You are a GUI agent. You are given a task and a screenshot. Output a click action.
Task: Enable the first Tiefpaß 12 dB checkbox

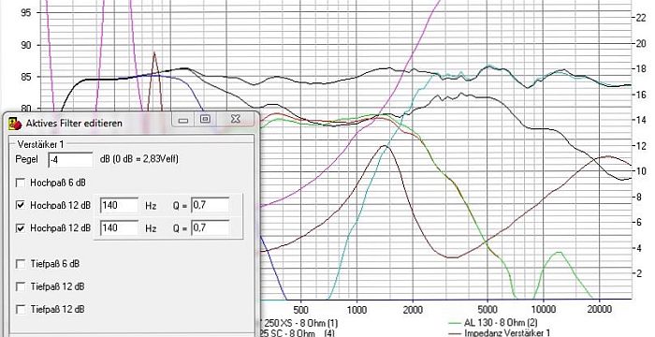coord(20,286)
